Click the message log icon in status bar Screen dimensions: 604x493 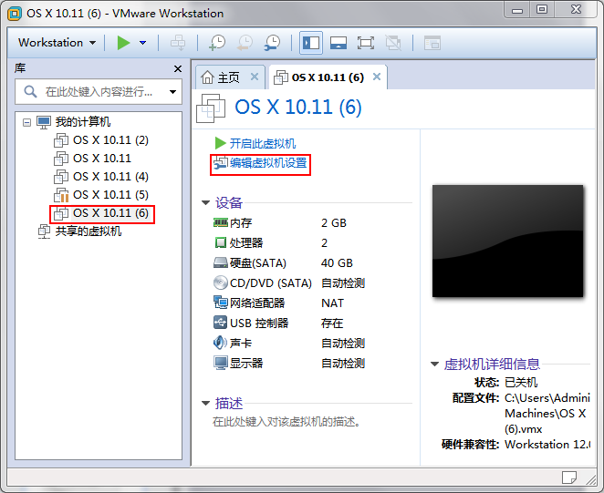click(569, 478)
